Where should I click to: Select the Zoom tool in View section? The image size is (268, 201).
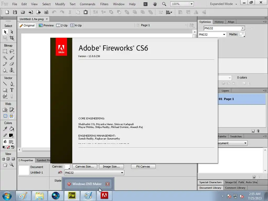(x=12, y=165)
